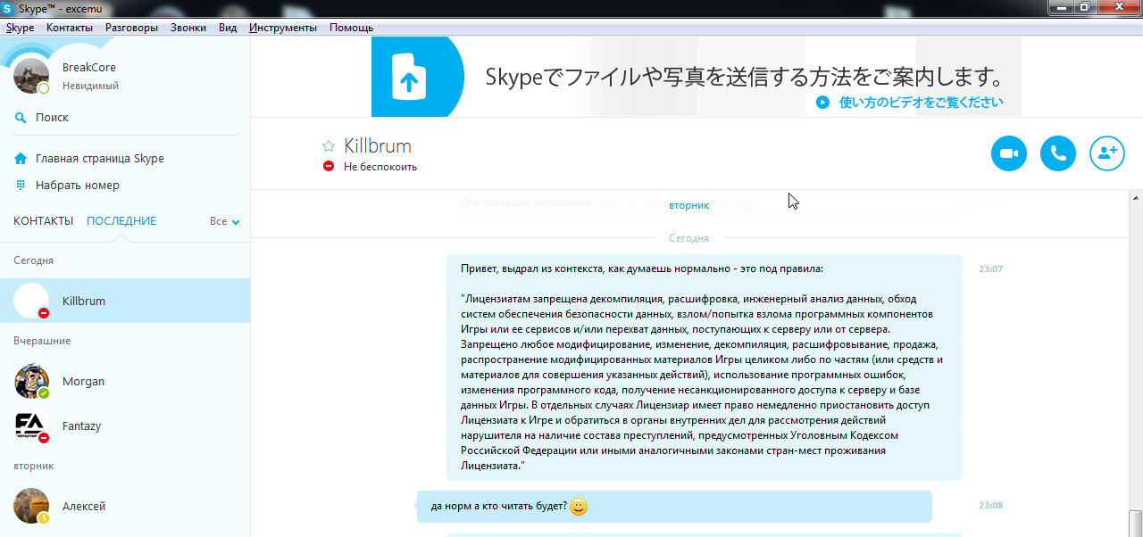Open the Skype menu
The image size is (1143, 537).
[x=20, y=28]
